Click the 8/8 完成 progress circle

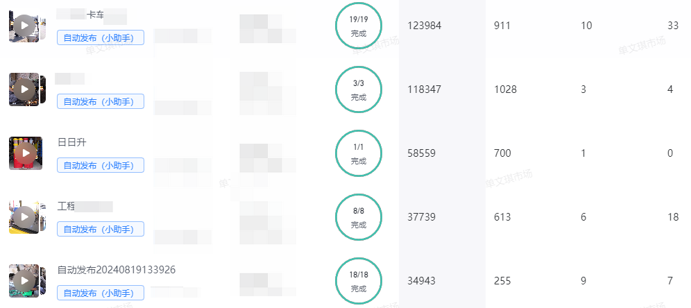(358, 217)
